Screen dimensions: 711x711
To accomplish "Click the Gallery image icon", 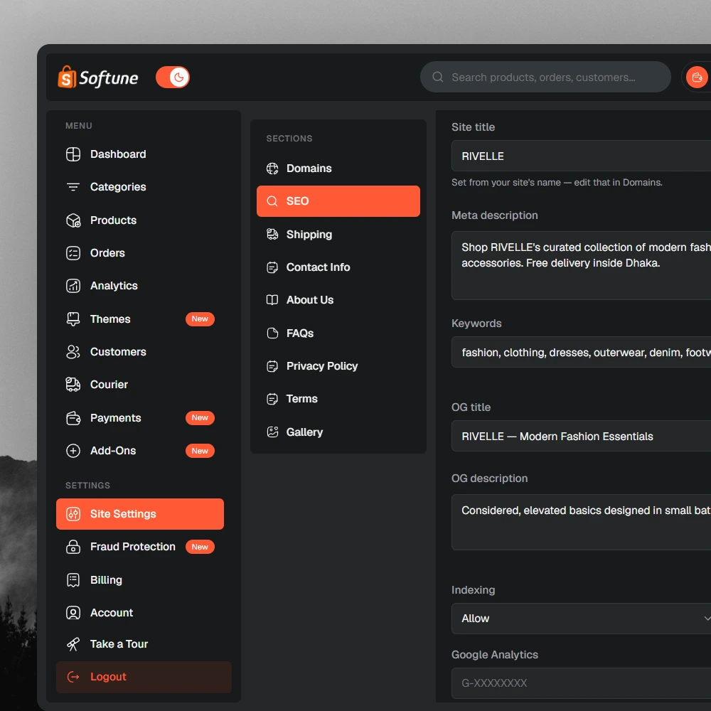I will pyautogui.click(x=272, y=432).
